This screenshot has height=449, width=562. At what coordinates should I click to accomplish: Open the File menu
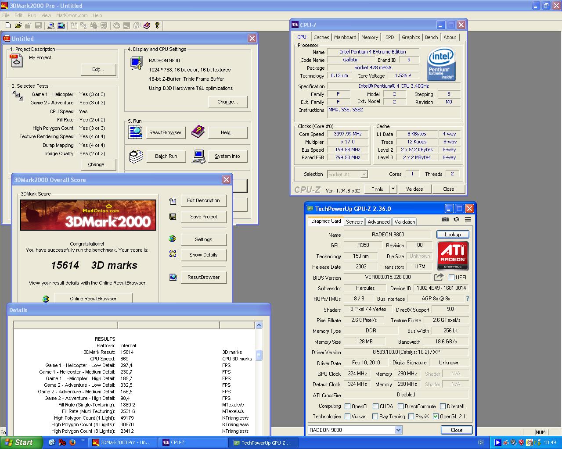[6, 15]
